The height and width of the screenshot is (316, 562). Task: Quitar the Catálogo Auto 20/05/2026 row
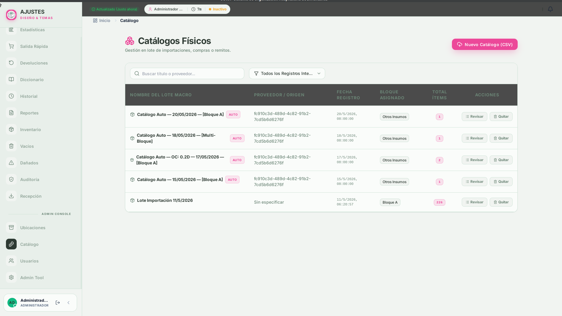[501, 117]
